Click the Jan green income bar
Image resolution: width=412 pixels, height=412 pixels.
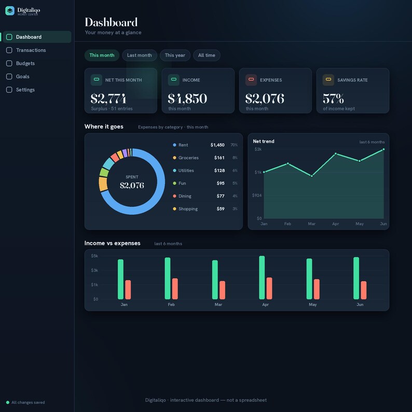click(x=120, y=279)
